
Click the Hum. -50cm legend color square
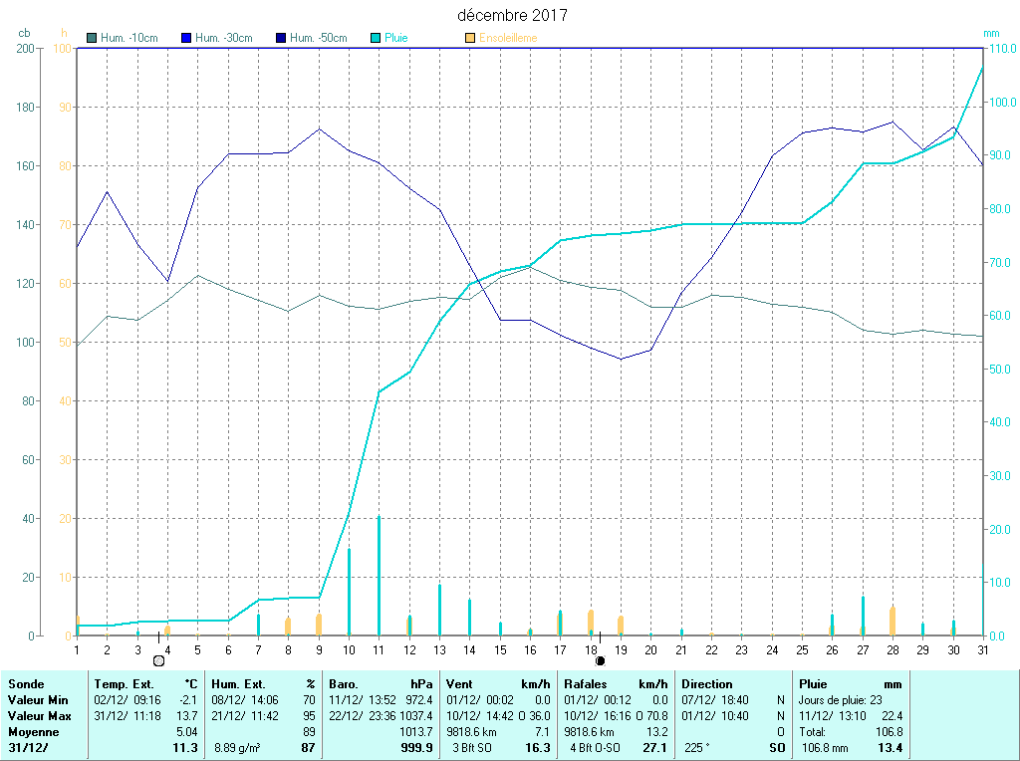(x=281, y=38)
